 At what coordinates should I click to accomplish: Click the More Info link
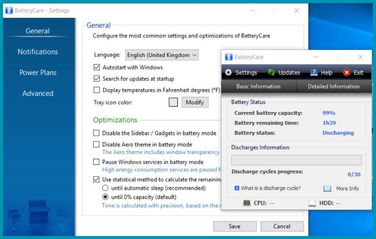pyautogui.click(x=348, y=188)
